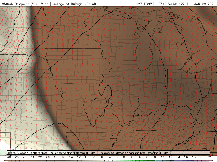Viewport: 217px width, 162px height.
Task: Click the '0' value on the color scale
Action: click(x=124, y=157)
